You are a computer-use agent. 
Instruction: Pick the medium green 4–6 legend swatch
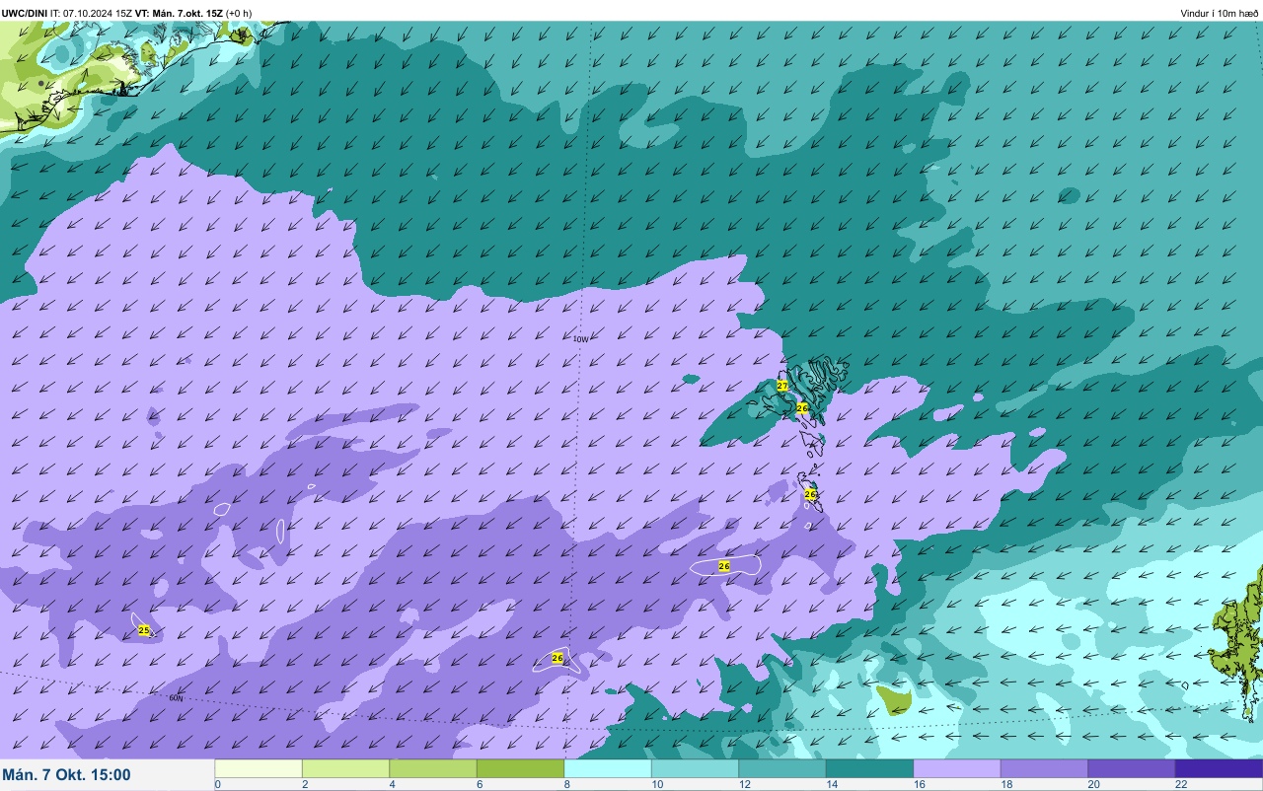pos(433,768)
